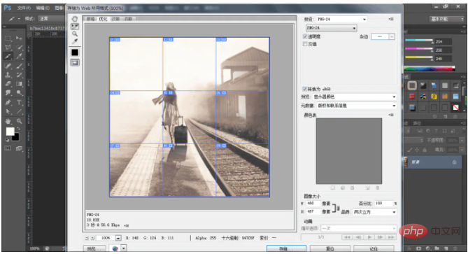The width and height of the screenshot is (468, 254).
Task: Click the white foreground color swatch
Action: click(x=10, y=132)
